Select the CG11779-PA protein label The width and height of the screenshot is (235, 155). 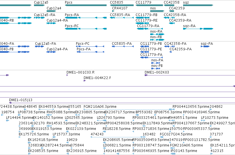coord(151,55)
